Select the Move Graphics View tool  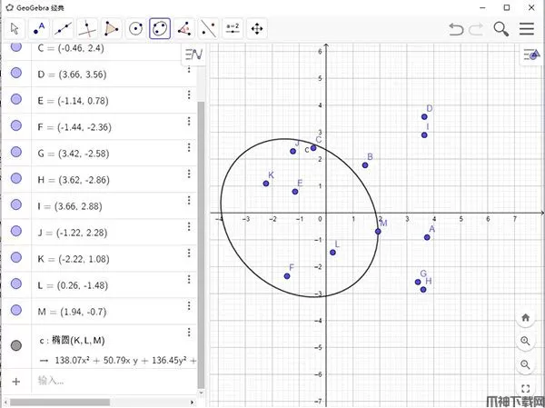(x=257, y=28)
